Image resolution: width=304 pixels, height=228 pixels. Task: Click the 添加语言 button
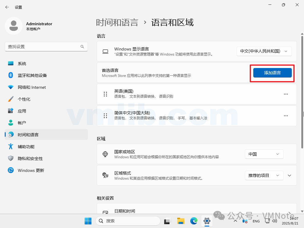272,73
